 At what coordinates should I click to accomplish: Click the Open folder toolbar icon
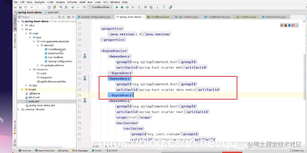[15, 7]
